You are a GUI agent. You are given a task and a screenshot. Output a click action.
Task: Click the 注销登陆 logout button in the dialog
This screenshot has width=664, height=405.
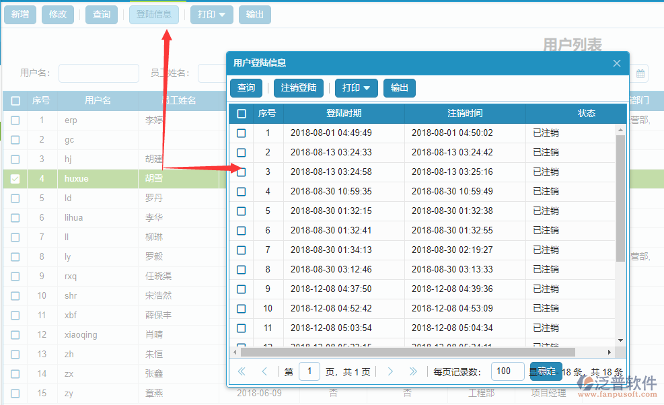[x=298, y=87]
